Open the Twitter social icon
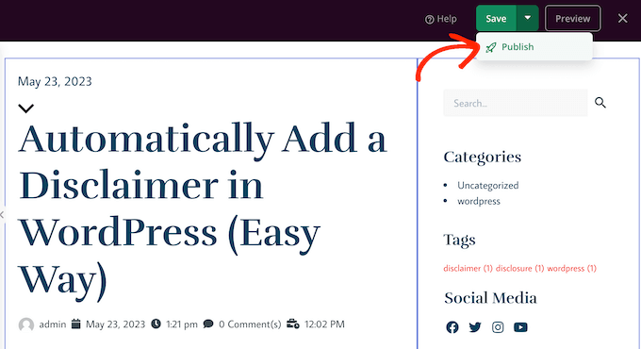Image resolution: width=641 pixels, height=349 pixels. (x=475, y=327)
